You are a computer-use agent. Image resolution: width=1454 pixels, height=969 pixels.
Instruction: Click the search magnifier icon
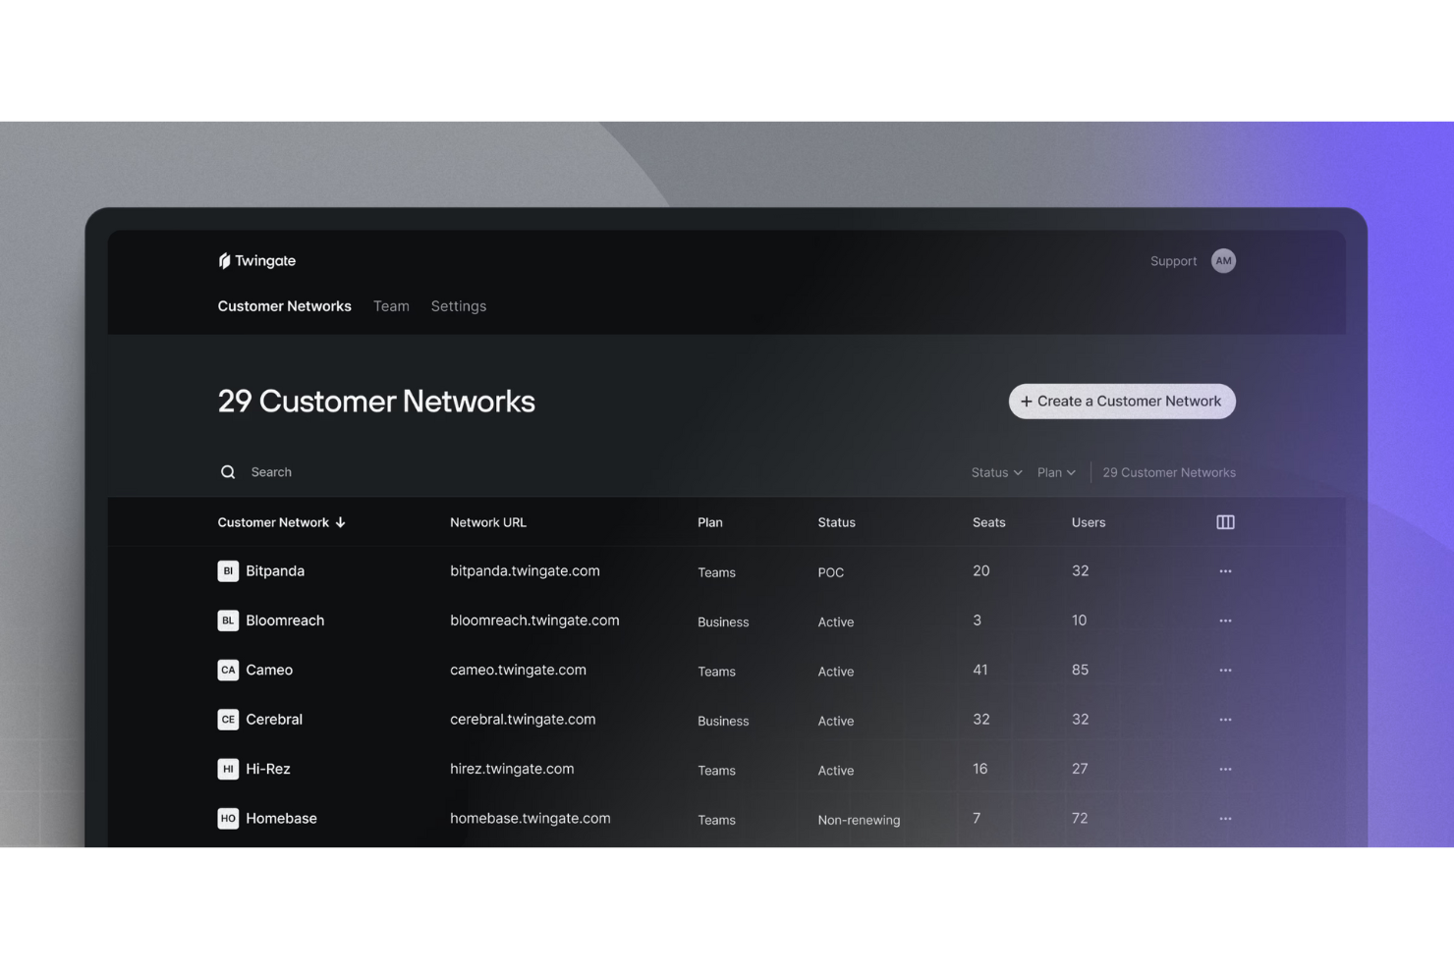tap(228, 471)
